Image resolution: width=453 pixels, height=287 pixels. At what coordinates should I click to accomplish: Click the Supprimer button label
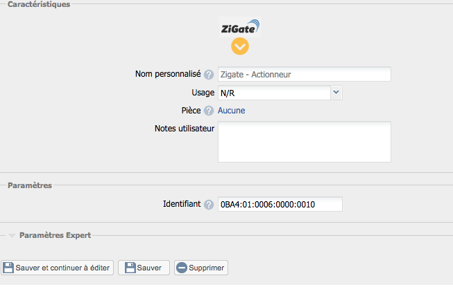coord(206,268)
